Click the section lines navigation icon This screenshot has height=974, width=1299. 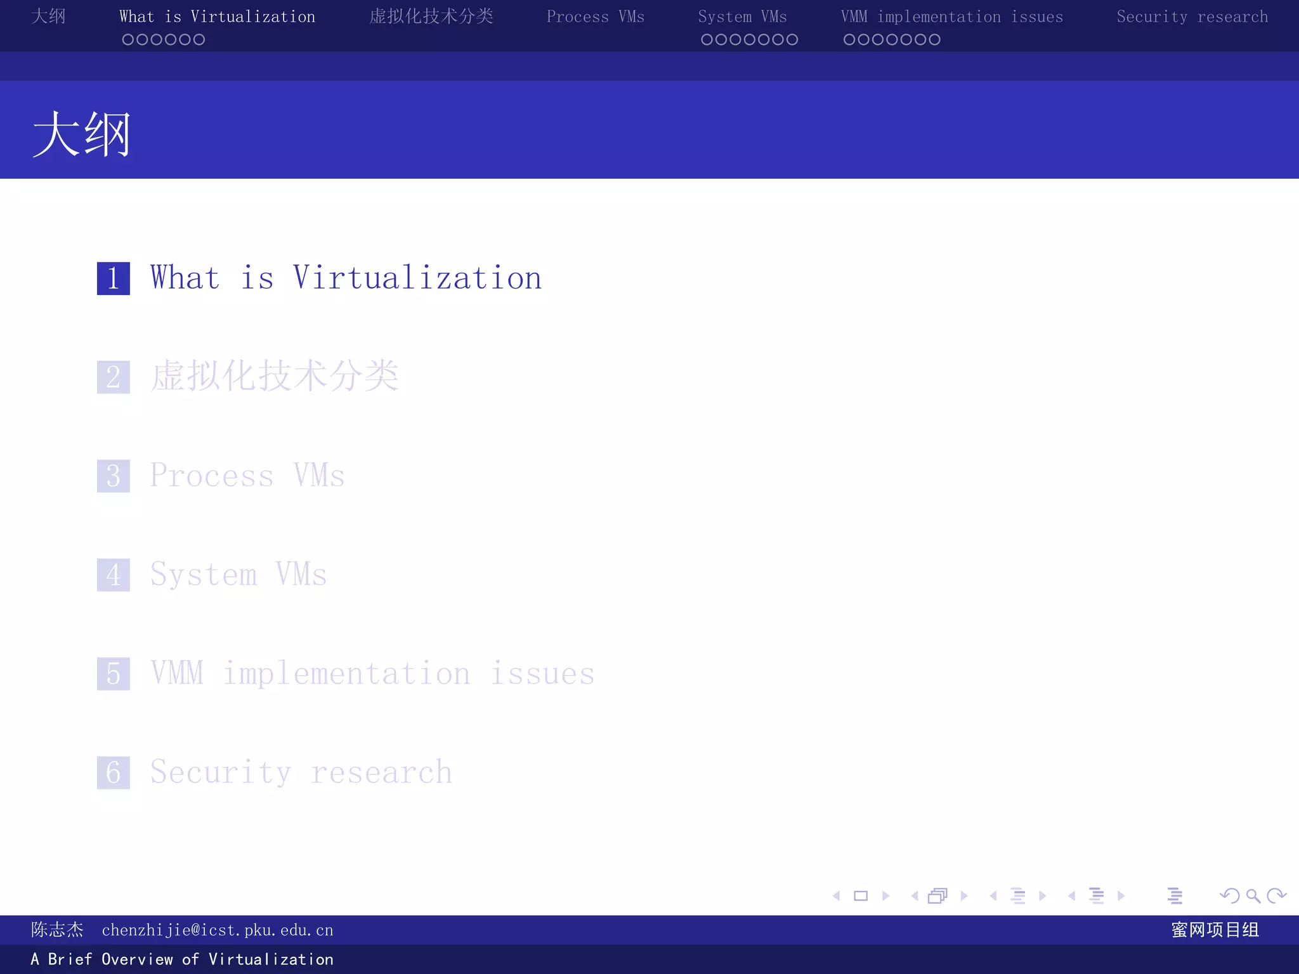[x=1097, y=895]
